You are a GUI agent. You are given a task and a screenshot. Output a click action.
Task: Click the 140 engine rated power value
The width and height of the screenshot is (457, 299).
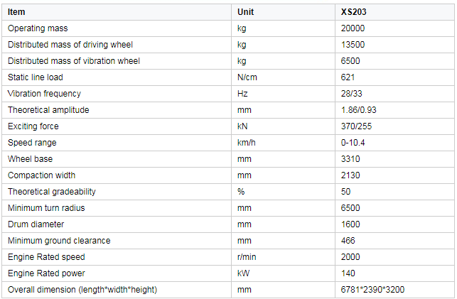tap(348, 273)
